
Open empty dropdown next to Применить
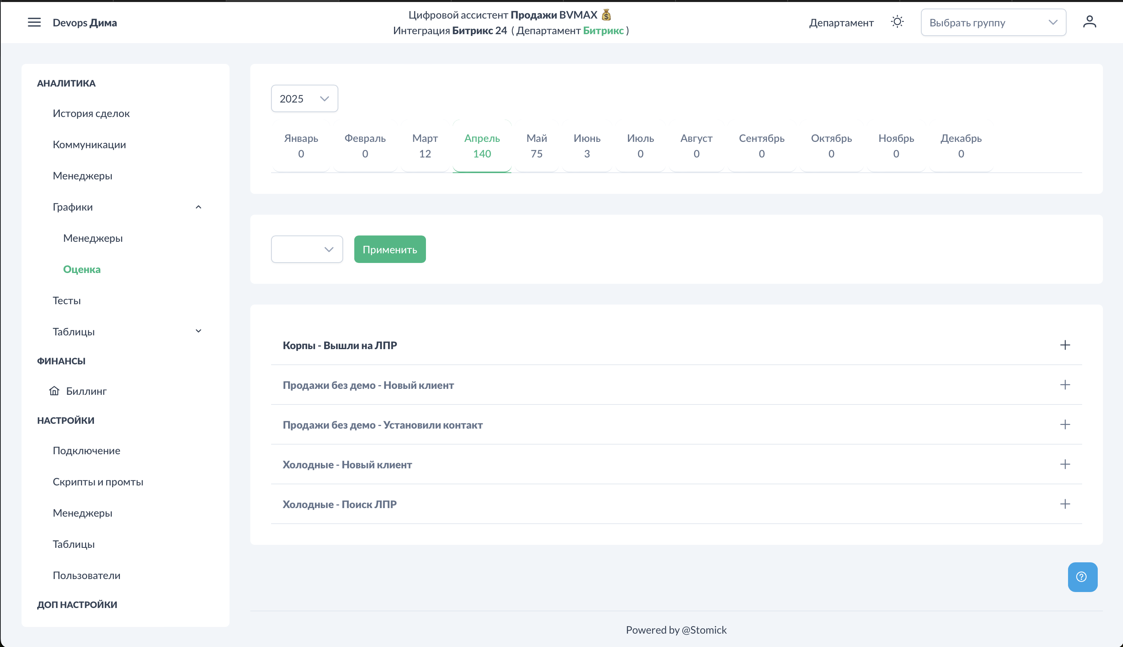coord(306,249)
